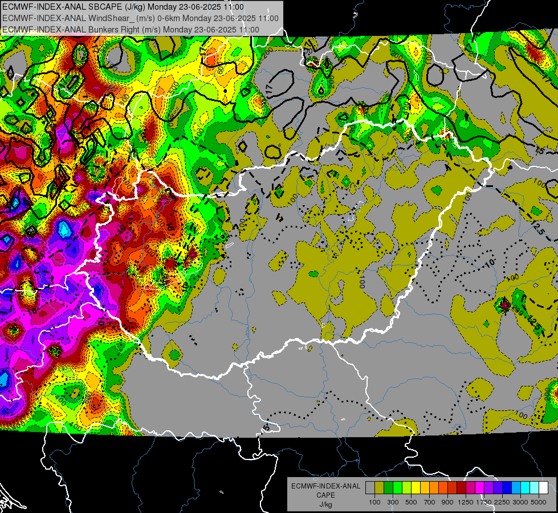Click the sky blue legend swatch before 3000
Screen dimensions: 558x513
point(516,487)
